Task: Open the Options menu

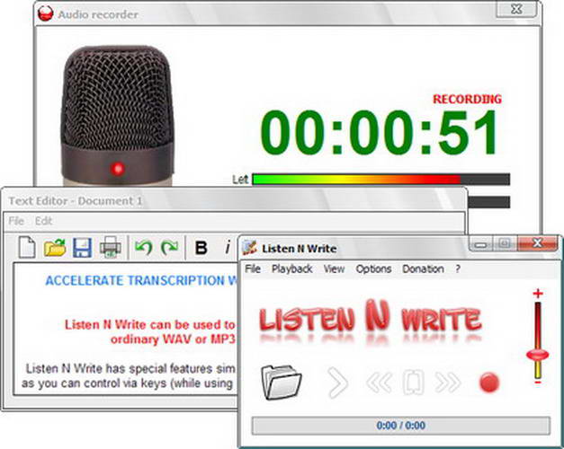Action: click(373, 269)
